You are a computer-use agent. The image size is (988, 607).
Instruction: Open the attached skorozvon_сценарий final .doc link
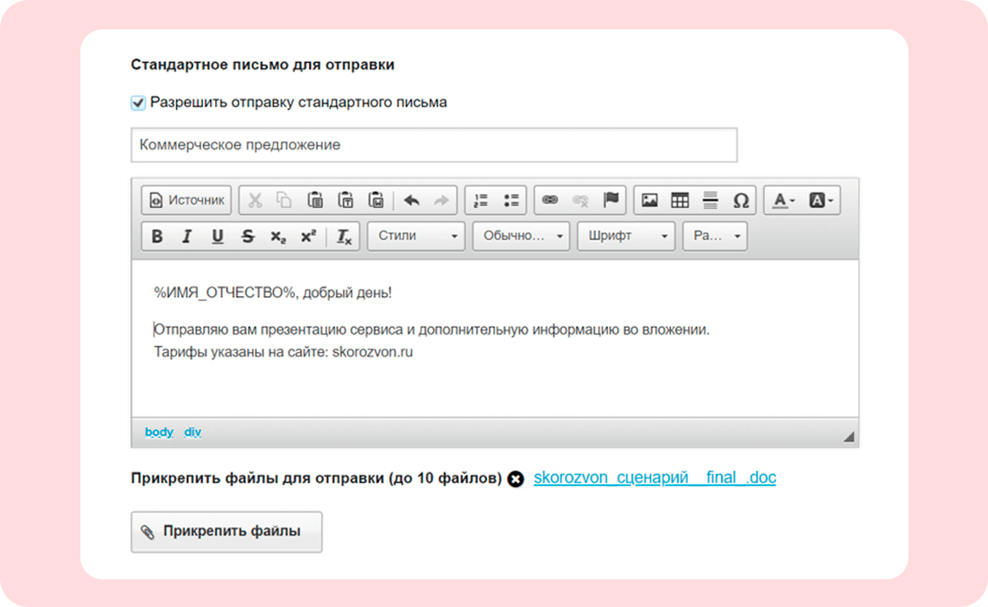tap(655, 477)
